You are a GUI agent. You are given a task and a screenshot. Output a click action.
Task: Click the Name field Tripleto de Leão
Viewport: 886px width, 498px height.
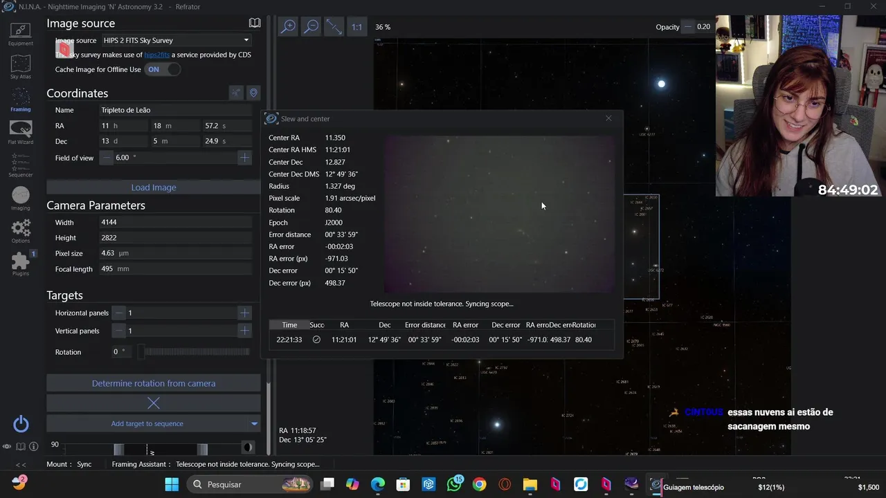pos(176,110)
